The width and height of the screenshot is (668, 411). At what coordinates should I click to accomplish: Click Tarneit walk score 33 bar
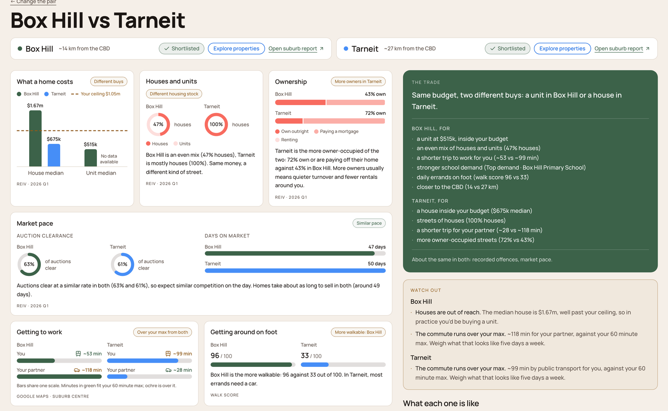(x=343, y=365)
